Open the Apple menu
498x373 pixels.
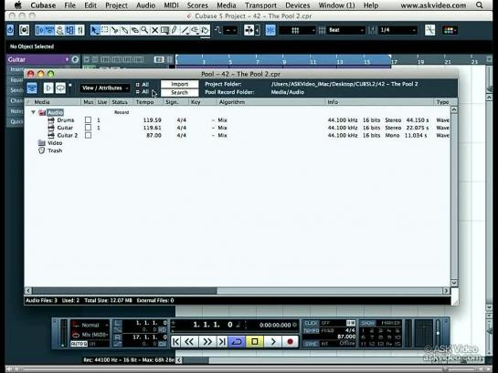tap(17, 5)
